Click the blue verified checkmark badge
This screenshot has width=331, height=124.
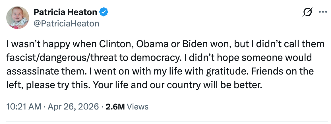(x=103, y=12)
